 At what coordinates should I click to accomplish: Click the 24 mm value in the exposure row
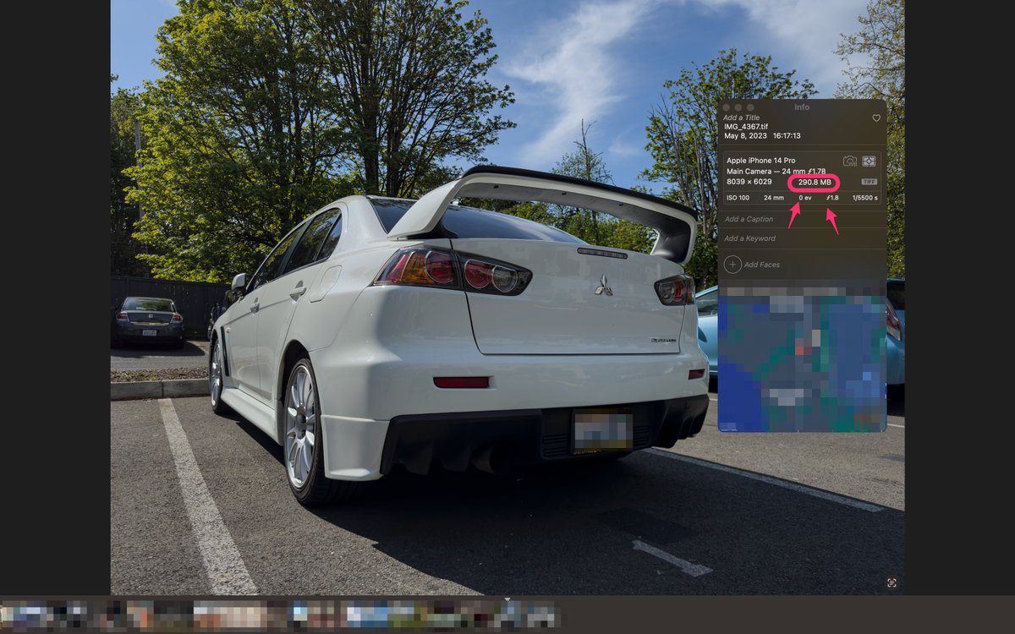(774, 198)
